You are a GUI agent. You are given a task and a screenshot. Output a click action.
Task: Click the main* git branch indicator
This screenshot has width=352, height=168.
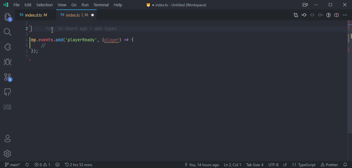tap(12, 165)
